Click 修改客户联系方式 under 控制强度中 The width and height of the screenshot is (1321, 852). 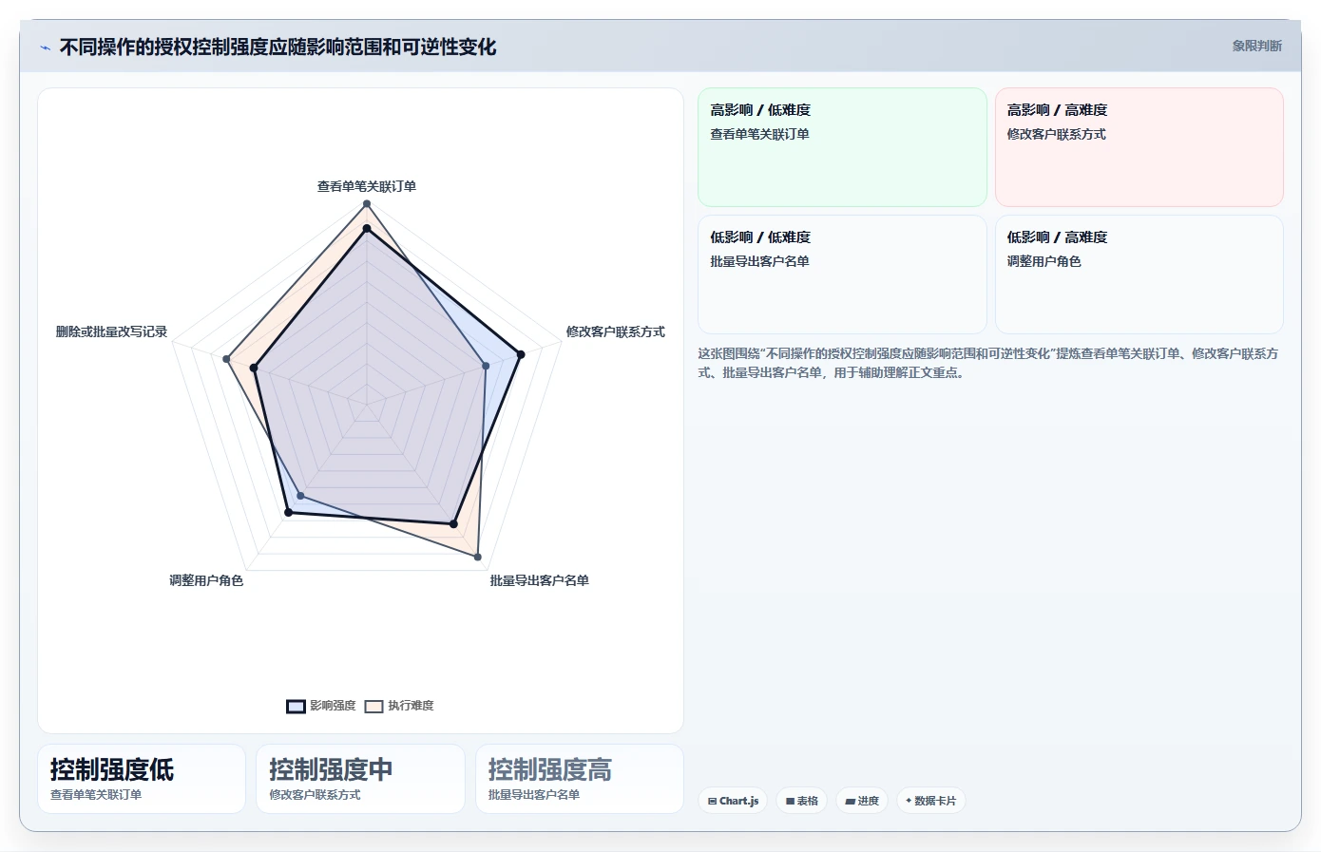click(x=315, y=795)
